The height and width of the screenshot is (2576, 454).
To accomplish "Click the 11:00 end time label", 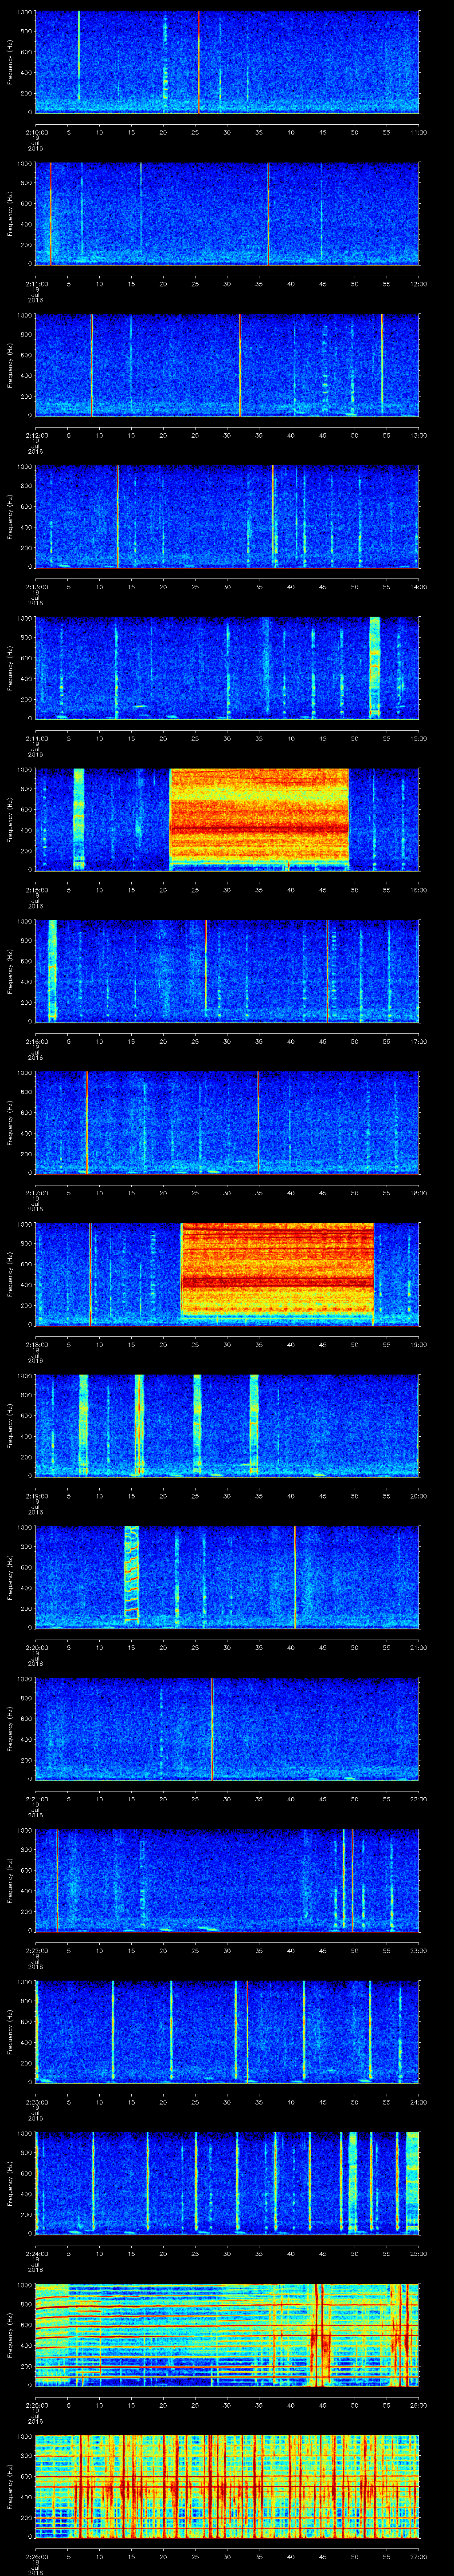I will point(418,132).
